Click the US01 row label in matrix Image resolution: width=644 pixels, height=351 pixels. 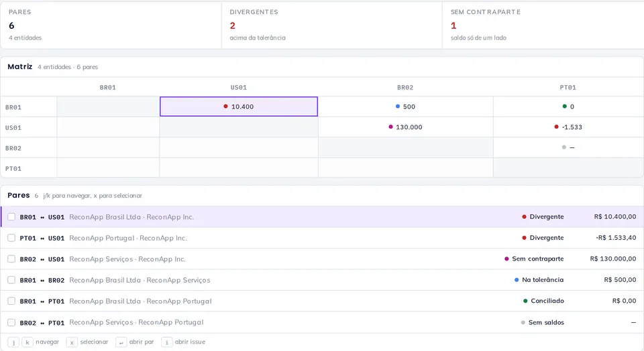click(x=13, y=128)
